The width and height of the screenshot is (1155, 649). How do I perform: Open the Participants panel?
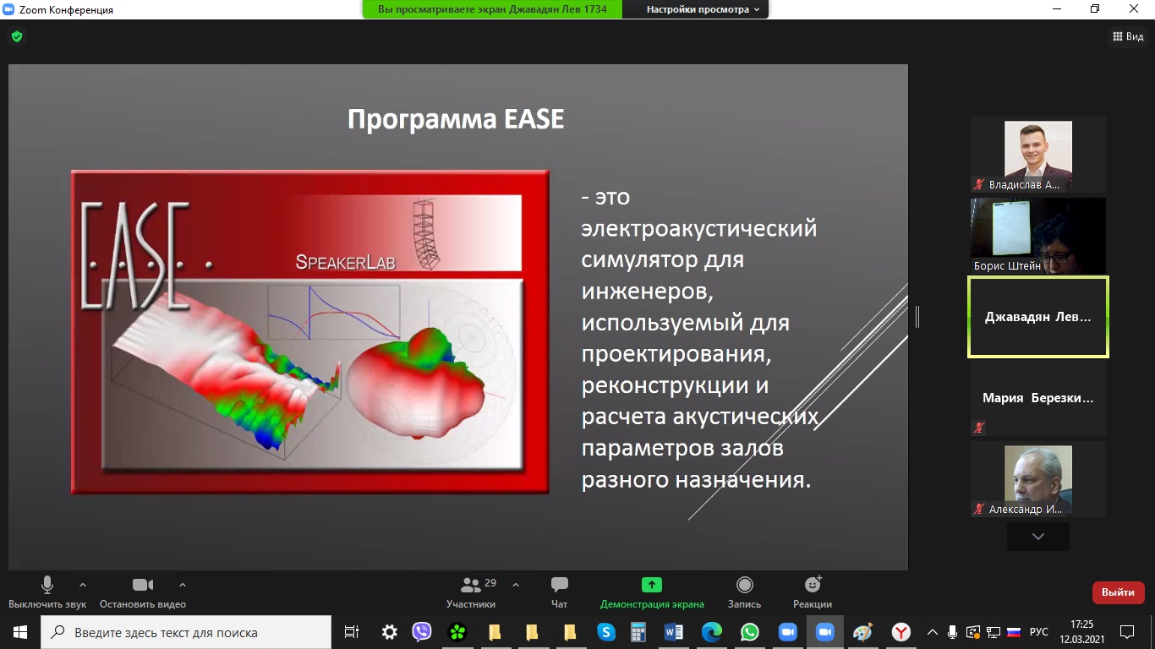pyautogui.click(x=471, y=592)
